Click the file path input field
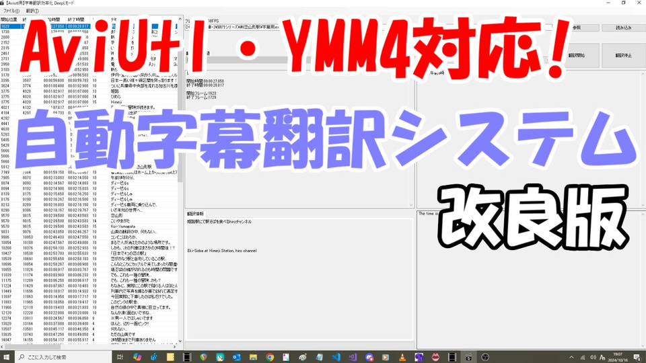This screenshot has width=646, height=363. (369, 27)
